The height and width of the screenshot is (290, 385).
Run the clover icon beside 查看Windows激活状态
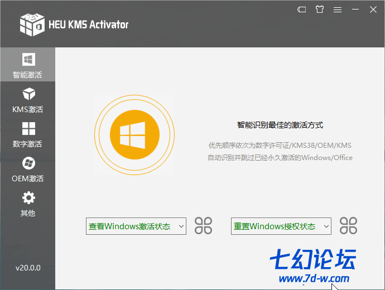coord(203,226)
